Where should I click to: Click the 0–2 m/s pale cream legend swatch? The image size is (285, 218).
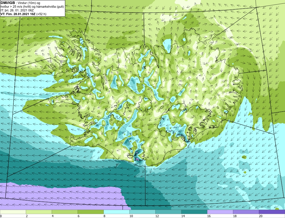pyautogui.click(x=13, y=212)
